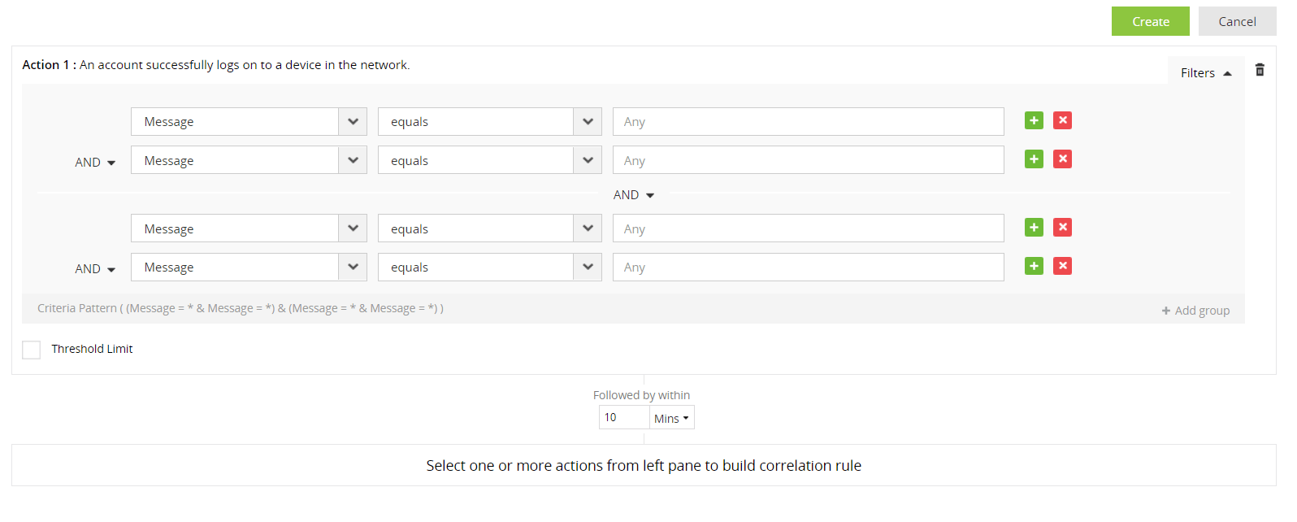Viewport: 1297px width, 522px height.
Task: Toggle the group-level AND operator between groups
Action: tap(634, 195)
